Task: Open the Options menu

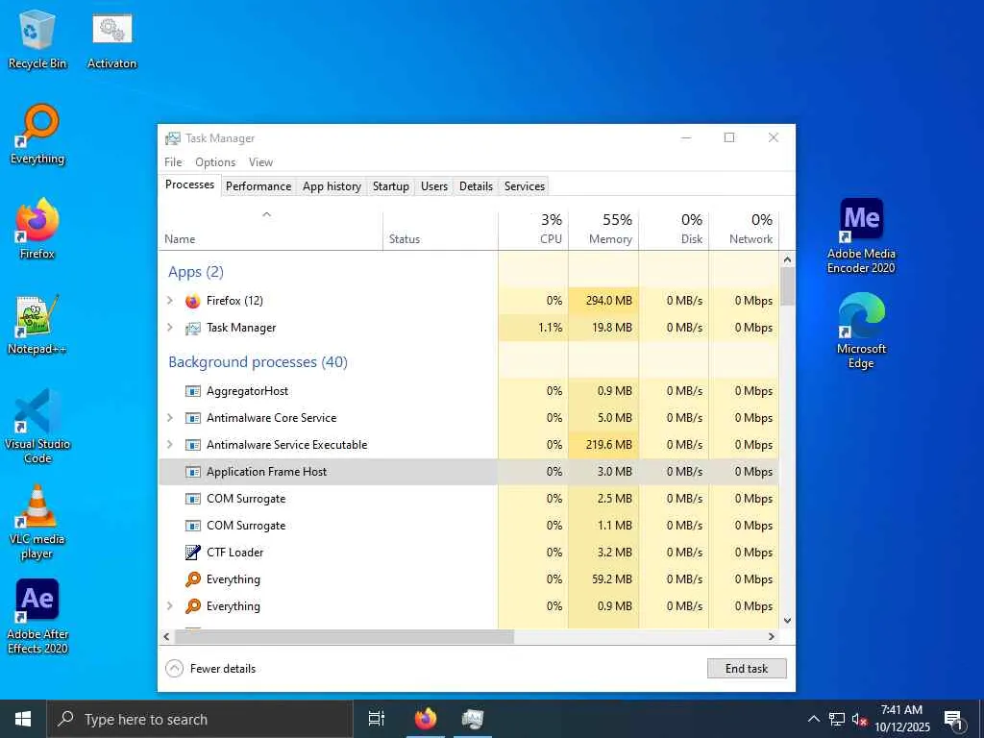Action: pos(215,161)
